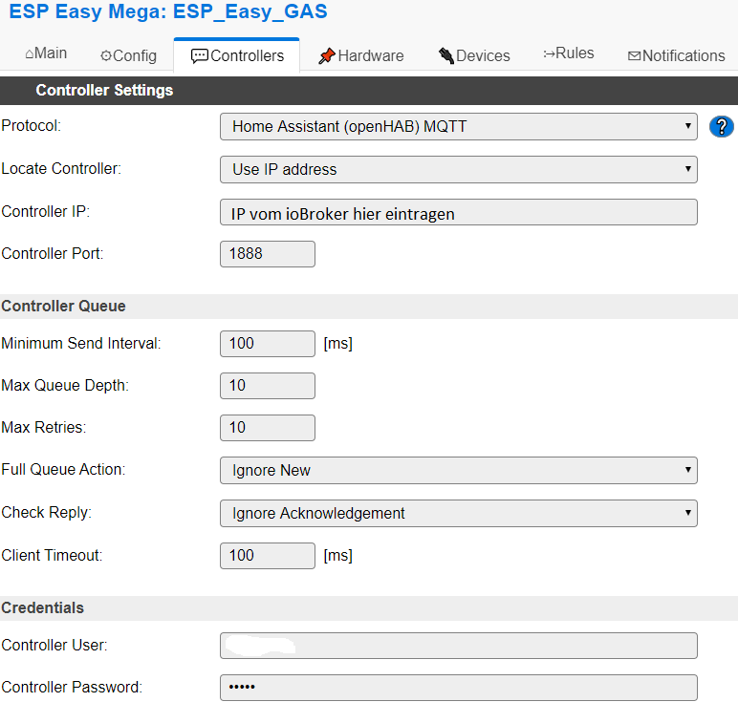Expand the Full Queue Action dropdown
The width and height of the screenshot is (738, 702).
click(x=458, y=470)
